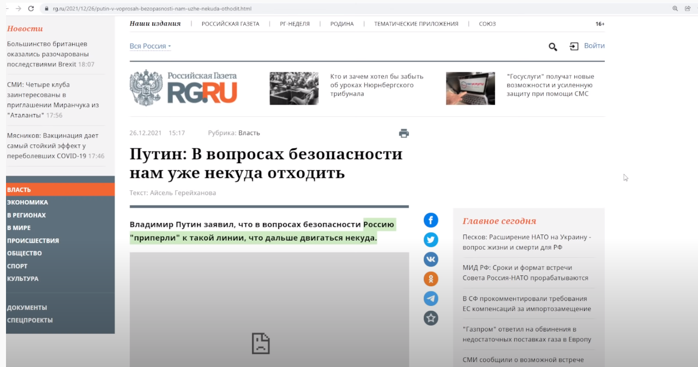
Task: Open the Новости heading link
Action: 25,28
